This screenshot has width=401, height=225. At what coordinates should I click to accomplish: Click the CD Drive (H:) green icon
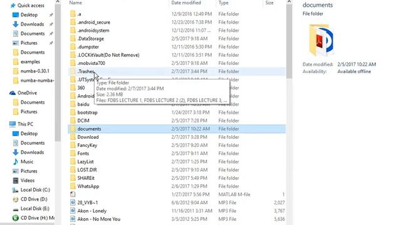tap(16, 218)
